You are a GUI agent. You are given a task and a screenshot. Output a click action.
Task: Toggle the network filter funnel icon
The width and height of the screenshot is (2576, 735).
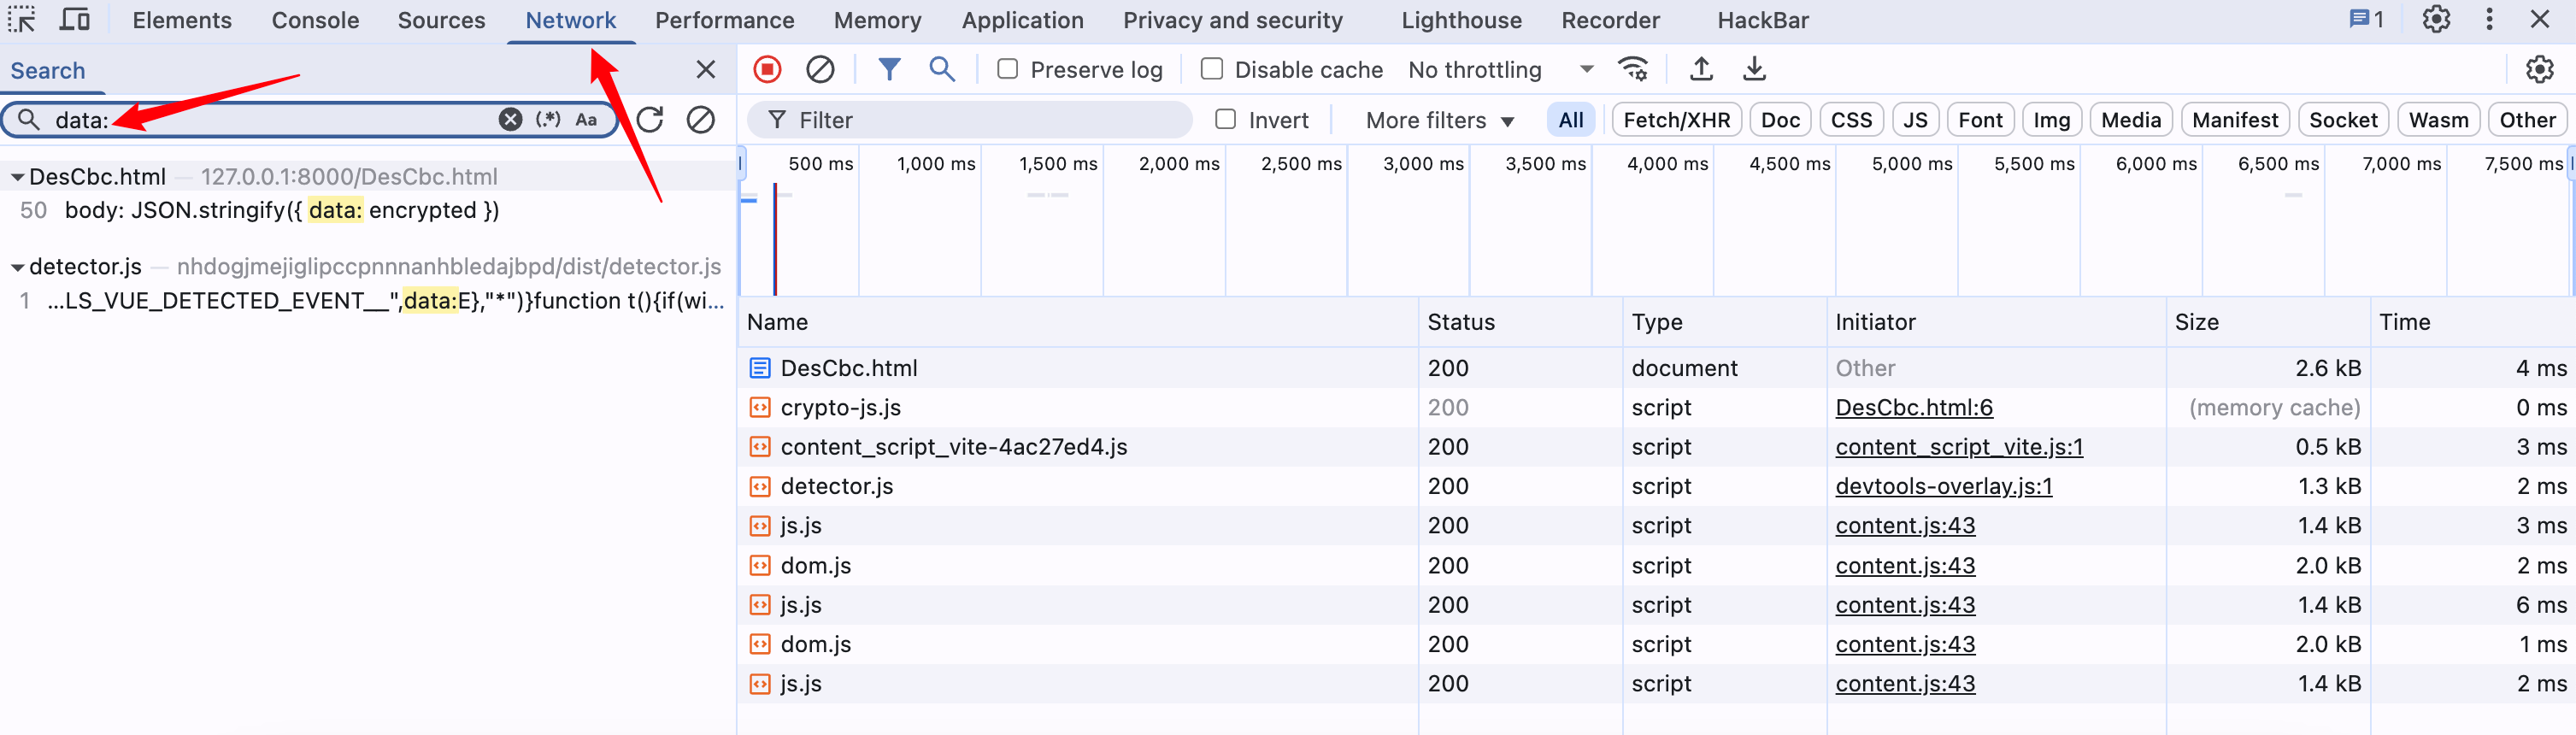(x=889, y=69)
